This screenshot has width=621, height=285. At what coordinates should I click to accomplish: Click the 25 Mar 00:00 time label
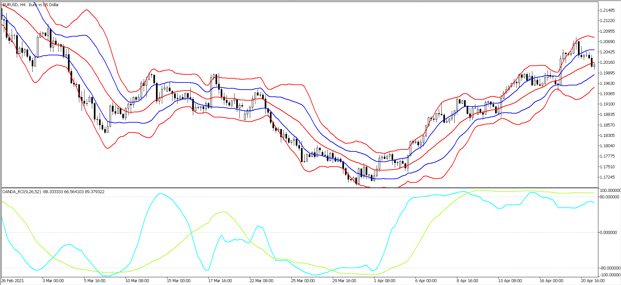coord(303,281)
